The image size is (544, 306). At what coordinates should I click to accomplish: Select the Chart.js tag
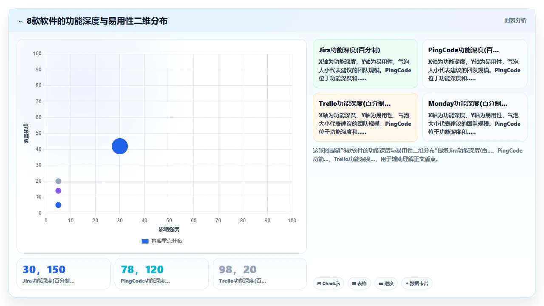click(x=329, y=283)
